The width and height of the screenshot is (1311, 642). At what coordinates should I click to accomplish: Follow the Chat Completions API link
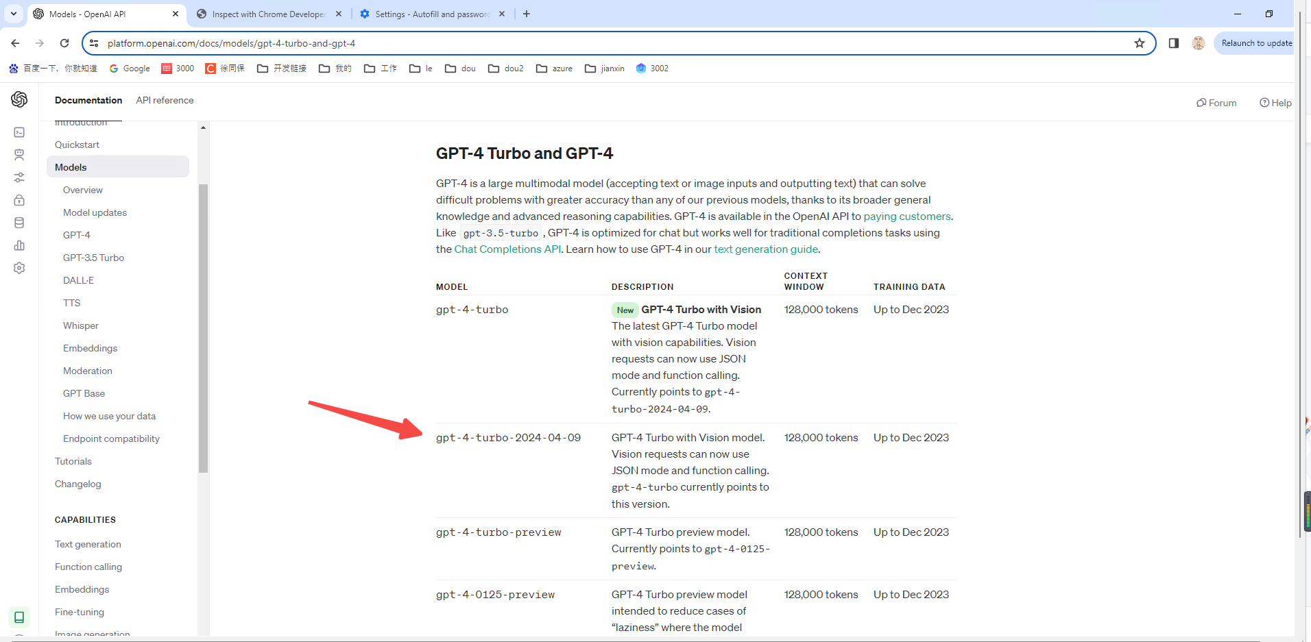point(507,249)
